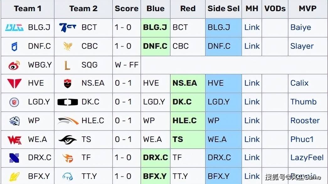
Task: Click the WE.A red logo
Action: point(14,140)
